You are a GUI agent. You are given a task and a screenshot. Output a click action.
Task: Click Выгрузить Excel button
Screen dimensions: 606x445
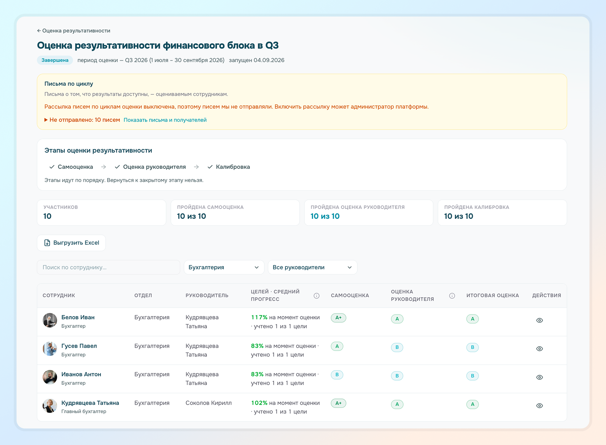[x=71, y=243]
